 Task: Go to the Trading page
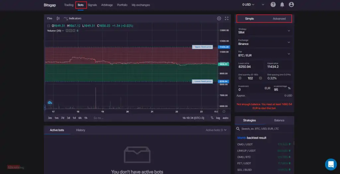point(69,5)
